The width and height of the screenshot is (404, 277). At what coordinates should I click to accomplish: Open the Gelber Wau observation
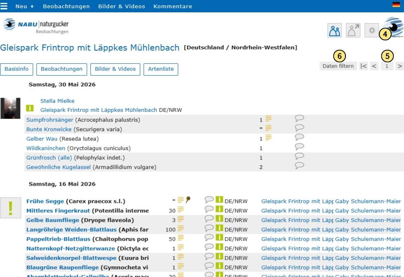[x=42, y=139]
